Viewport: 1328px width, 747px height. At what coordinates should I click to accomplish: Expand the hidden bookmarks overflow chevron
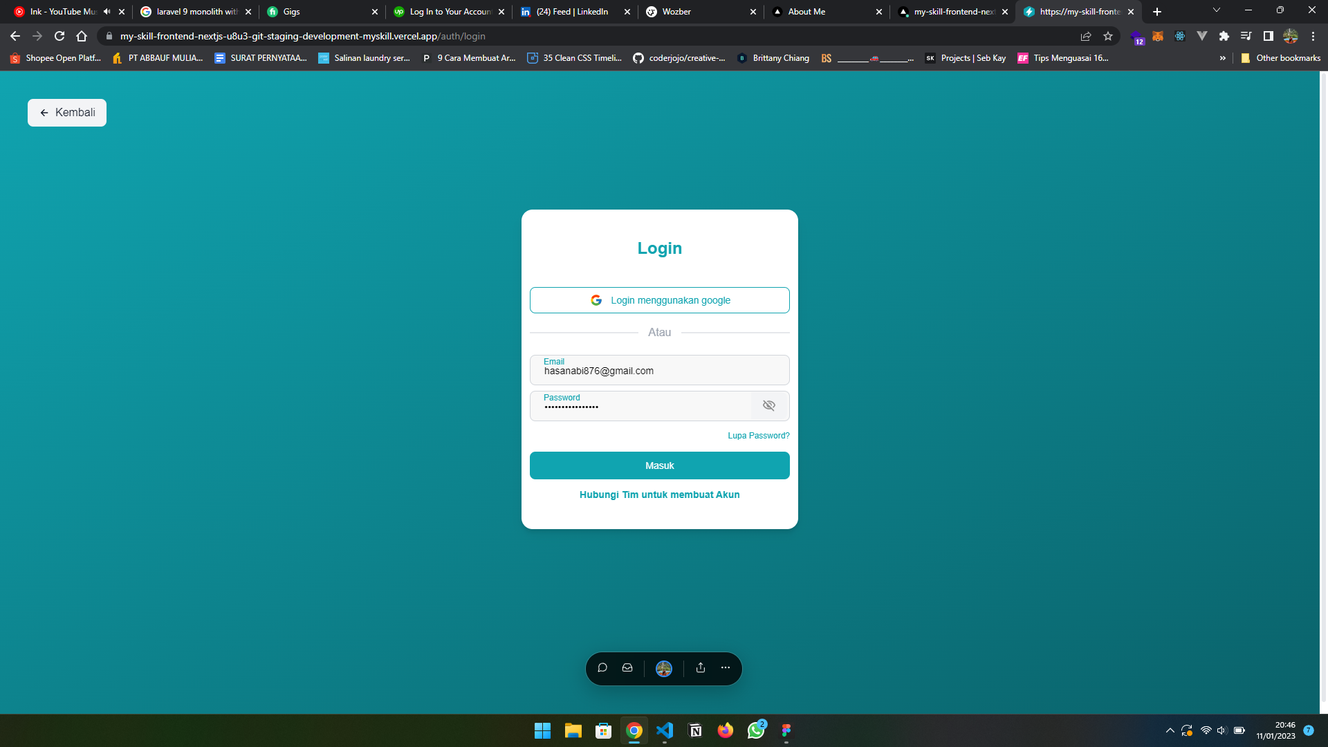tap(1222, 58)
